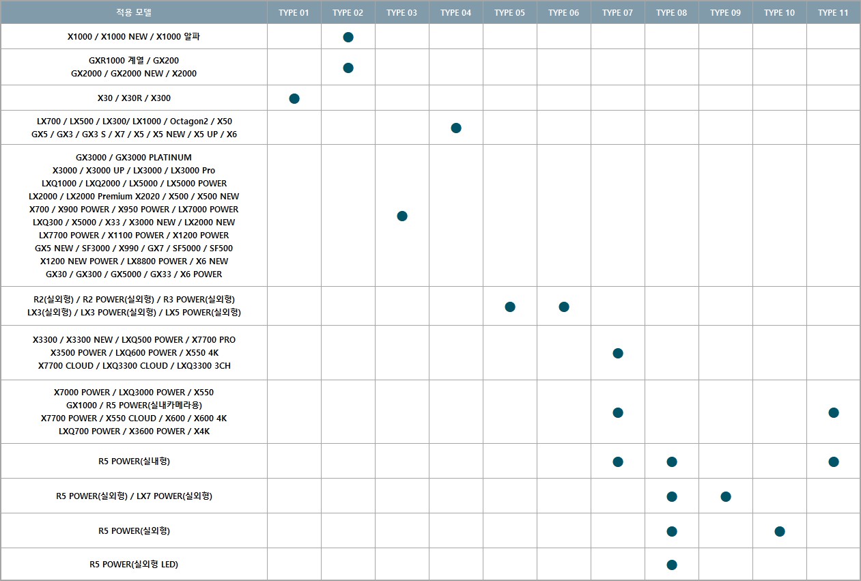Select the TYPE 05 dot in the R2(실외형) row
This screenshot has height=581, width=861.
[x=510, y=307]
